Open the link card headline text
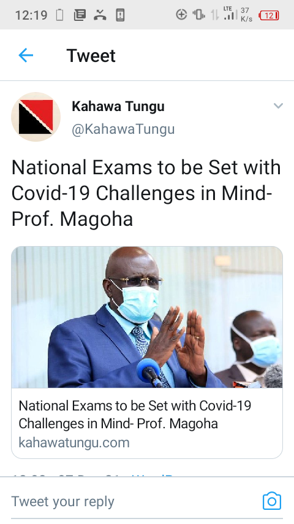This screenshot has height=524, width=294. point(135,414)
